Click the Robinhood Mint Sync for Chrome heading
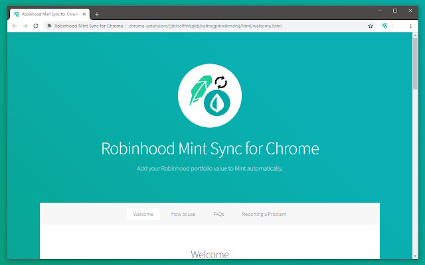The height and width of the screenshot is (265, 425). point(210,148)
